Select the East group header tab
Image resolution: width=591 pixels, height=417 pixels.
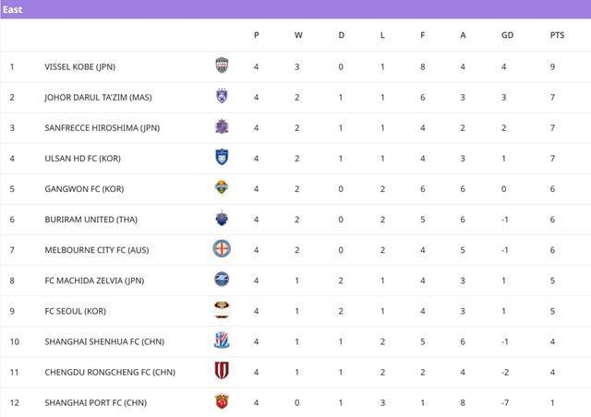click(13, 9)
